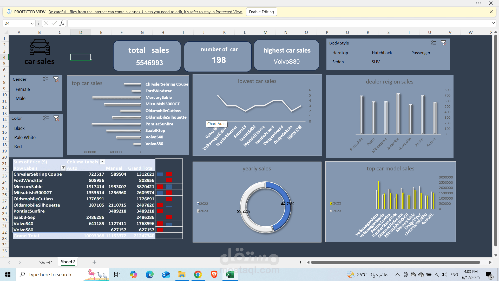
Task: Click the horizontal scrollbar thumb
Action: (395, 262)
